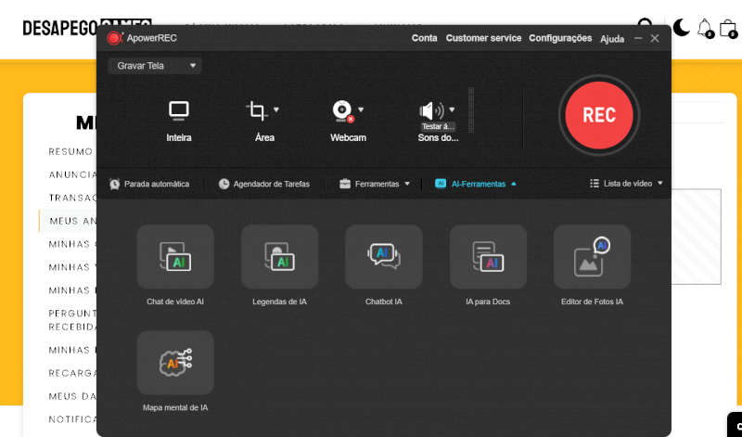Open Customer service menu

483,38
